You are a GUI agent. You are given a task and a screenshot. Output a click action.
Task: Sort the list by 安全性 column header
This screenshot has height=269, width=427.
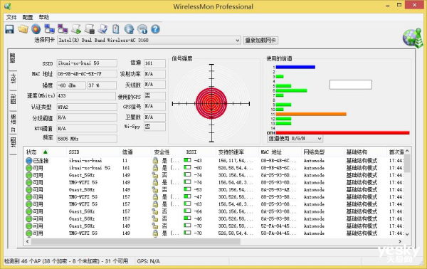(168, 152)
